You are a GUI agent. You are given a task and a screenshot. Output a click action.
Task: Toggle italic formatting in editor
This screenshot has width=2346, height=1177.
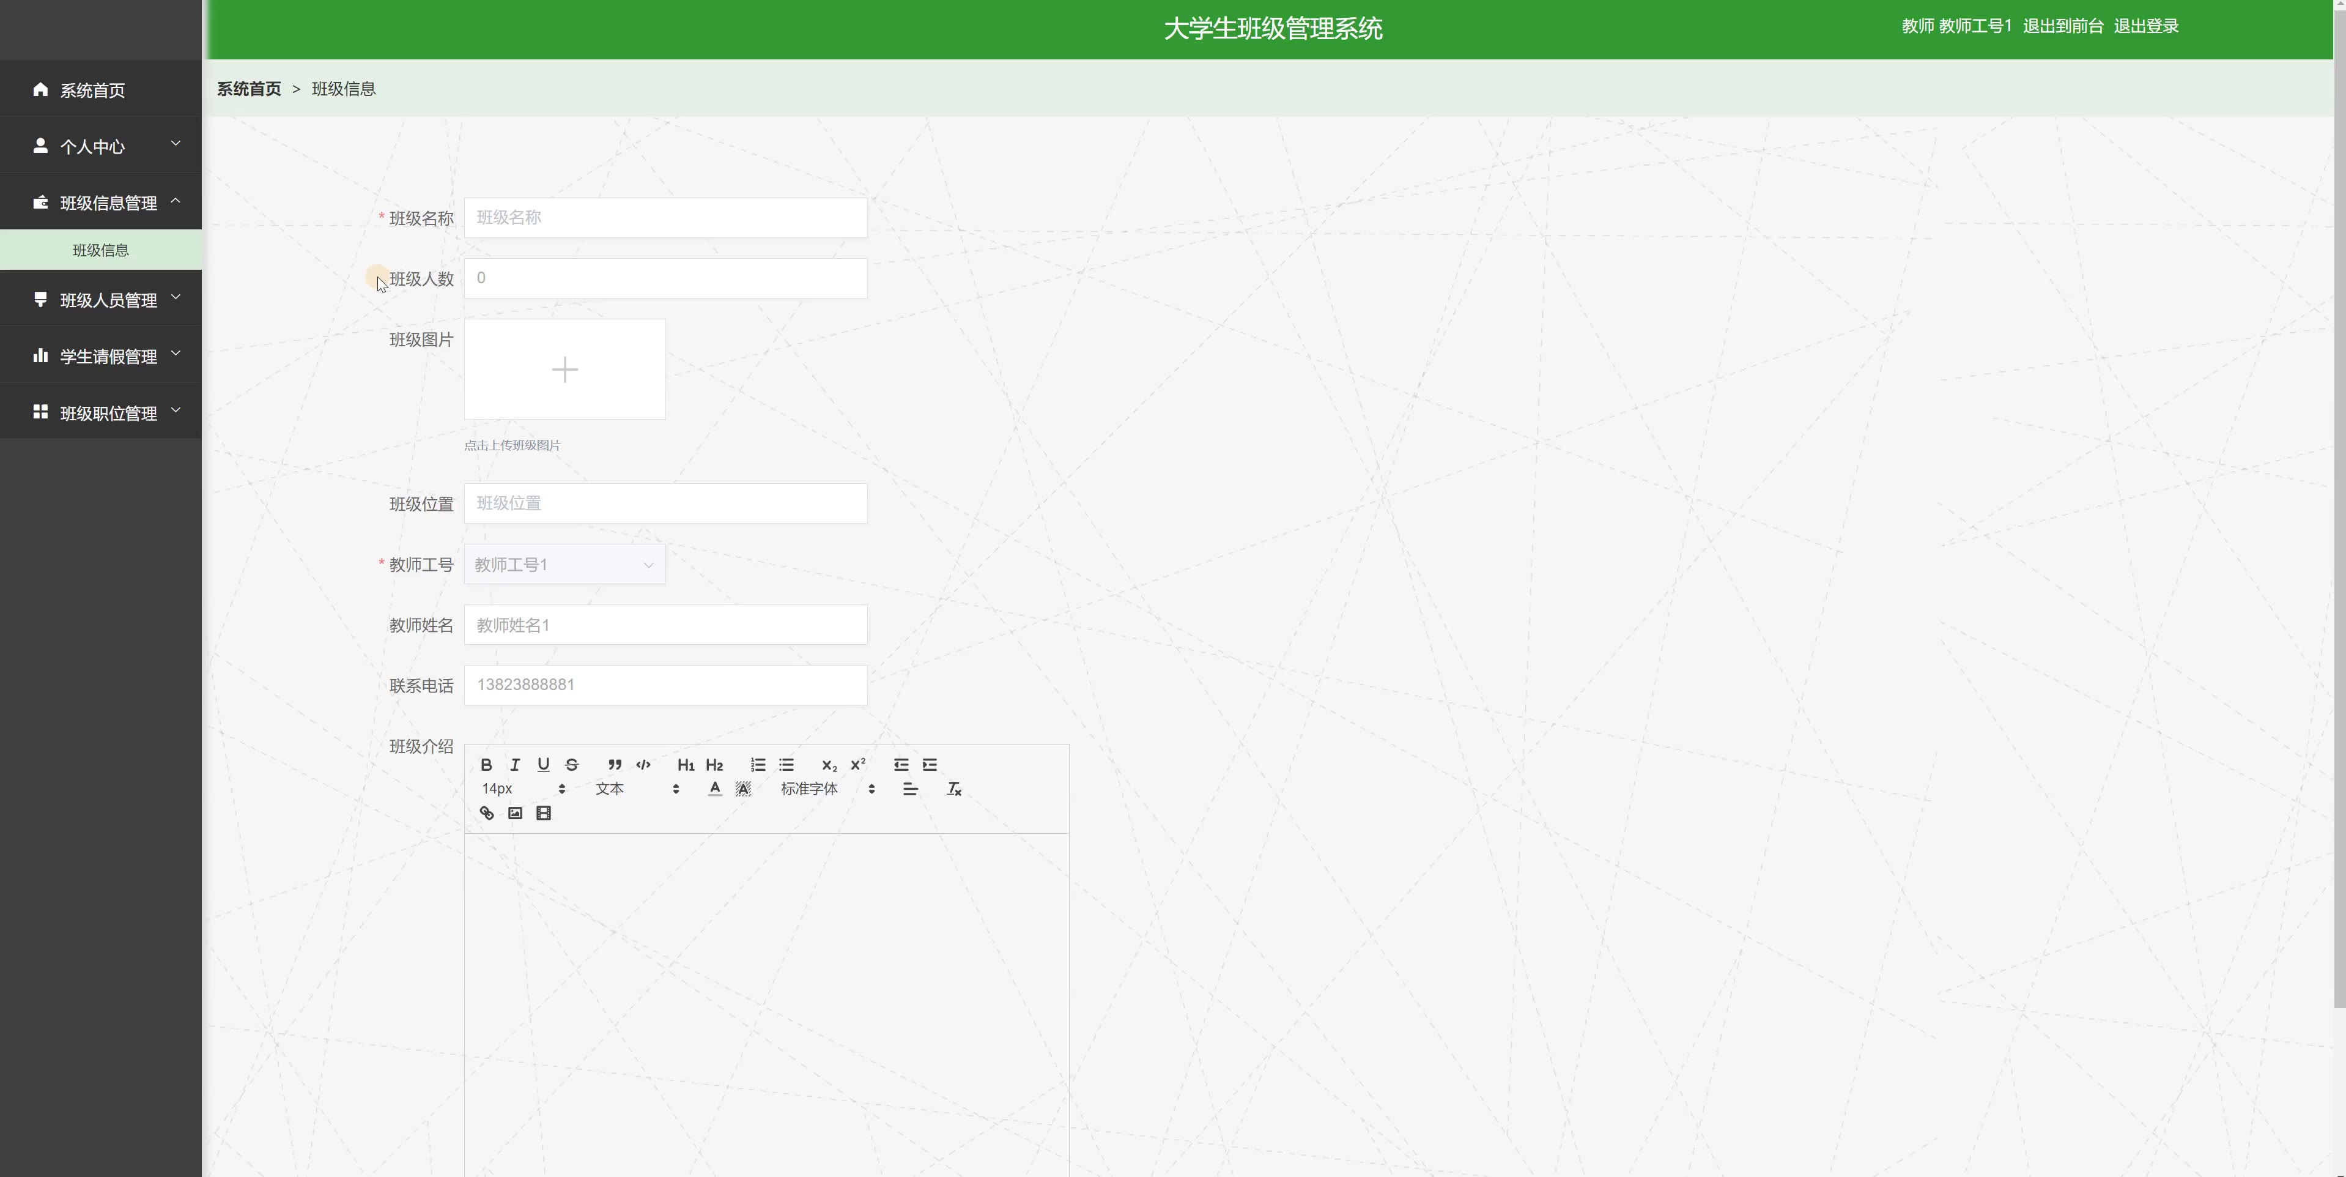click(x=514, y=764)
